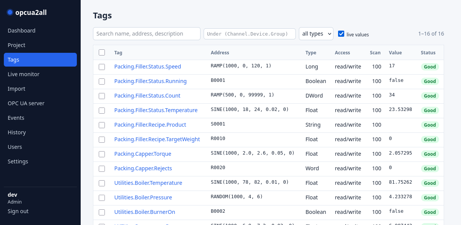Open Settings from the sidebar
This screenshot has height=225, width=461.
[x=40, y=161]
